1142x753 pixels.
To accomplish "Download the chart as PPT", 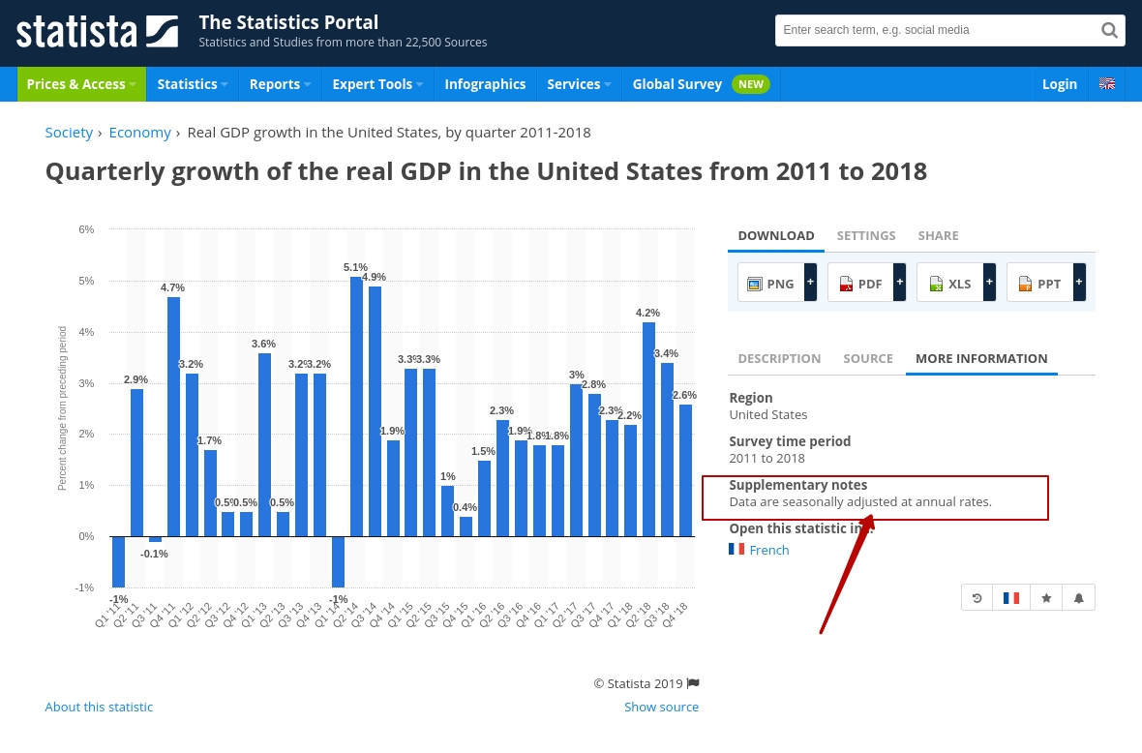I will [1038, 284].
